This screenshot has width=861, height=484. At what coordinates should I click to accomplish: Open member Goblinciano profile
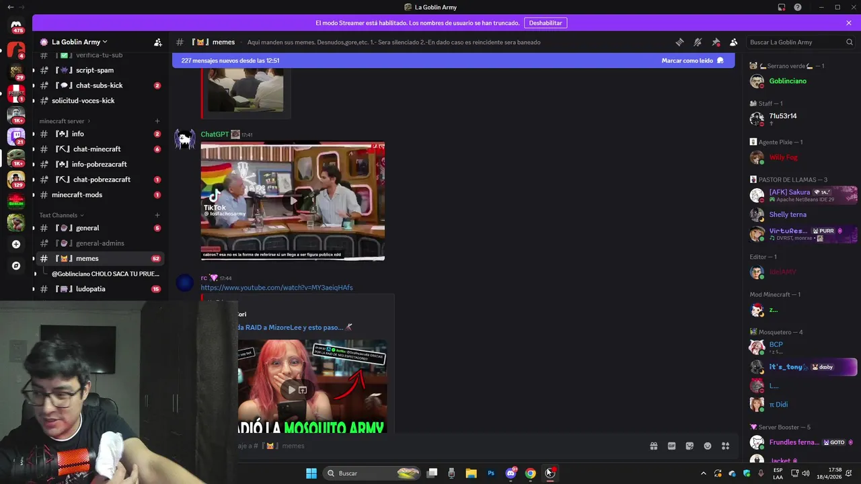coord(802,81)
